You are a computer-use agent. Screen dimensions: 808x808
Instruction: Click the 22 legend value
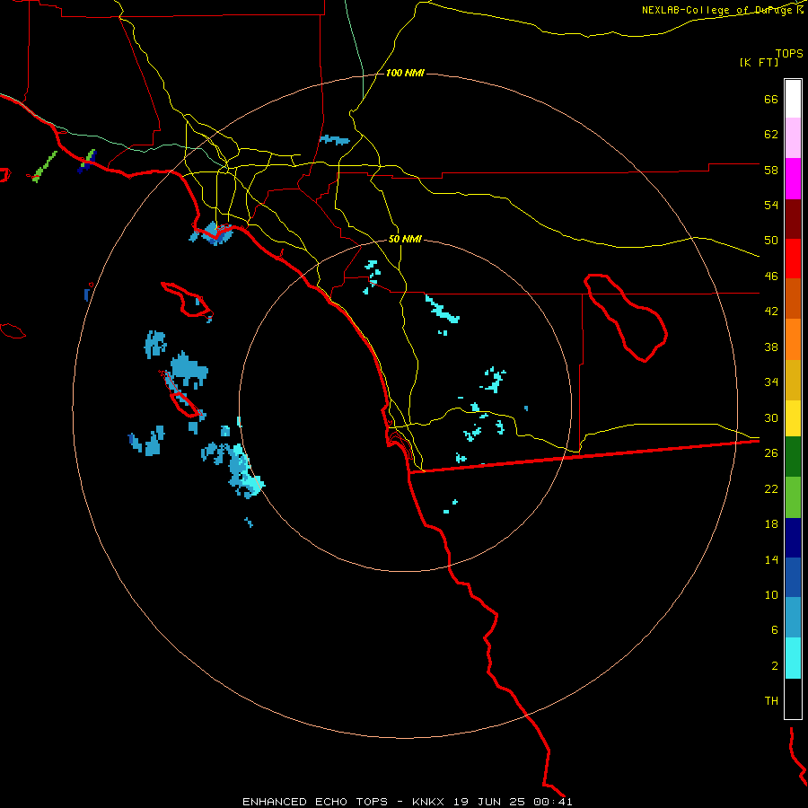coord(771,488)
